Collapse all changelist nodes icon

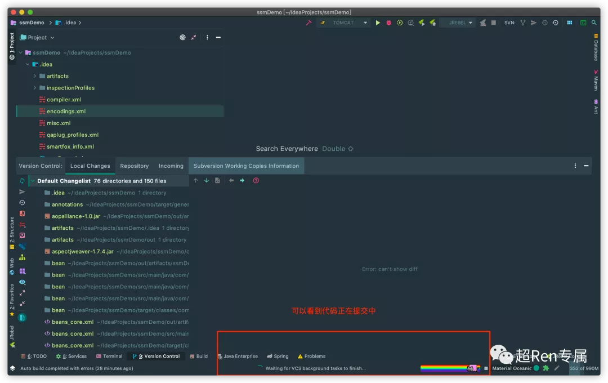click(x=22, y=304)
